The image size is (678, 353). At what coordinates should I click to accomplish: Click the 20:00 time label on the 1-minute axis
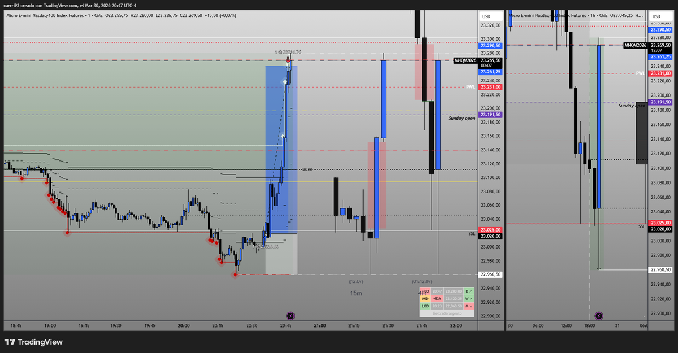183,325
